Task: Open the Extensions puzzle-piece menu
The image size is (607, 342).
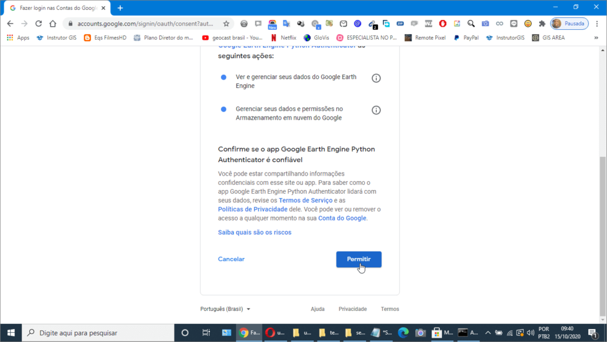Action: click(x=542, y=24)
